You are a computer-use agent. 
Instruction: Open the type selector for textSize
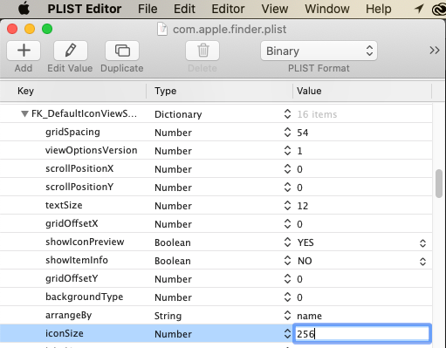point(287,206)
